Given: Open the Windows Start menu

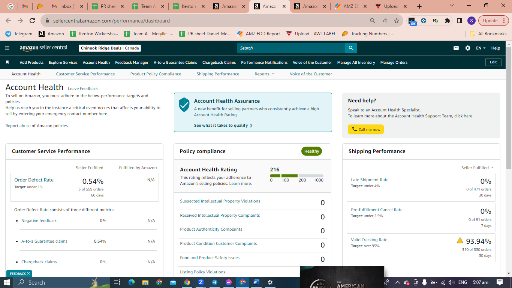Looking at the screenshot, I should point(7,282).
